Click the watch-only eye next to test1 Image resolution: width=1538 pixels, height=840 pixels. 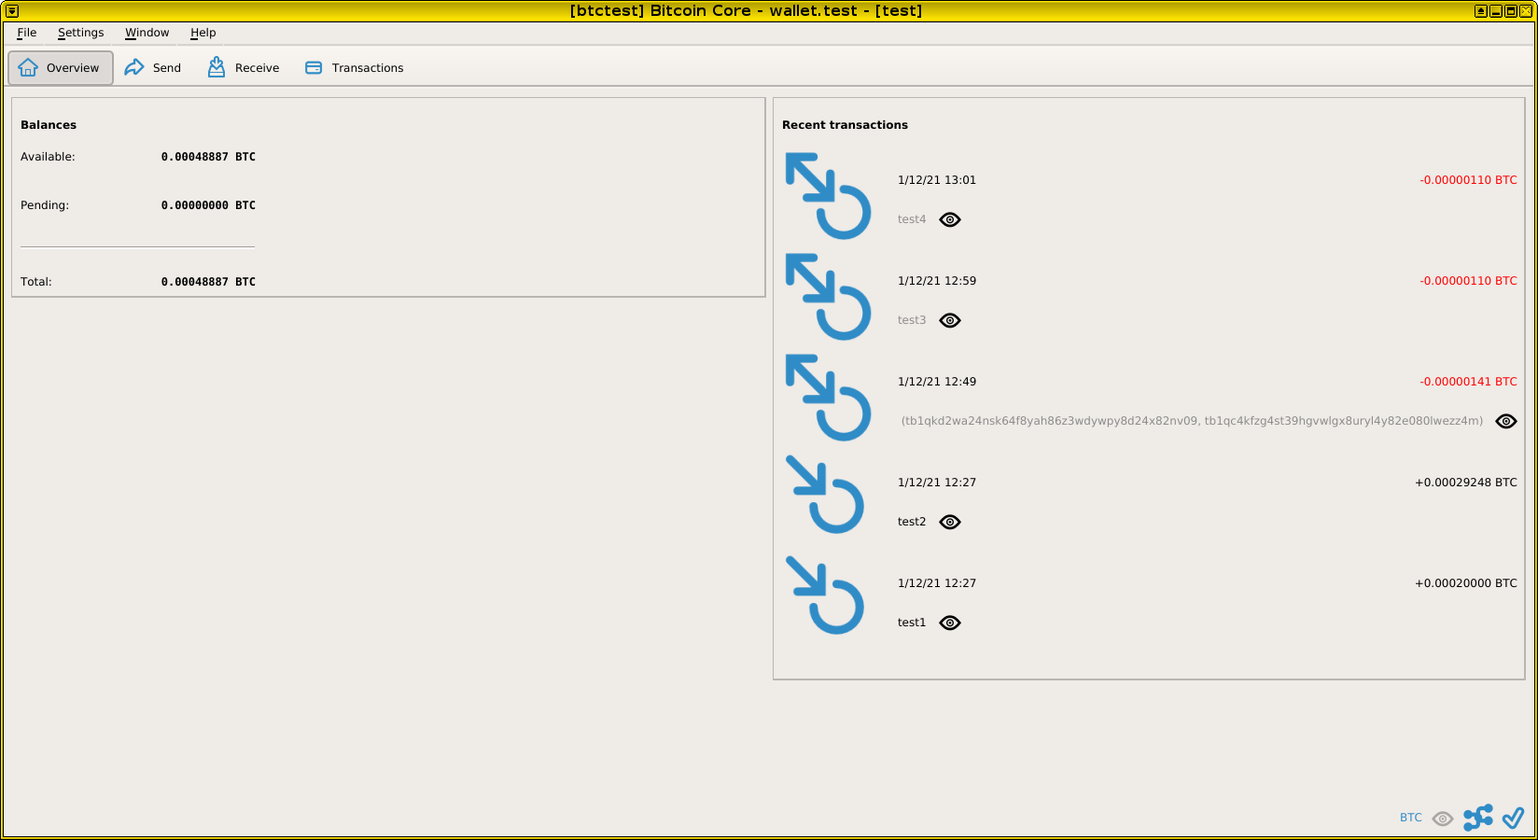[x=950, y=623]
